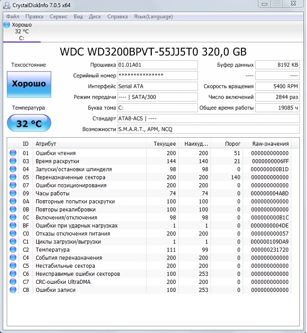Open the Файл menu
The width and height of the screenshot is (307, 333).
click(x=13, y=17)
